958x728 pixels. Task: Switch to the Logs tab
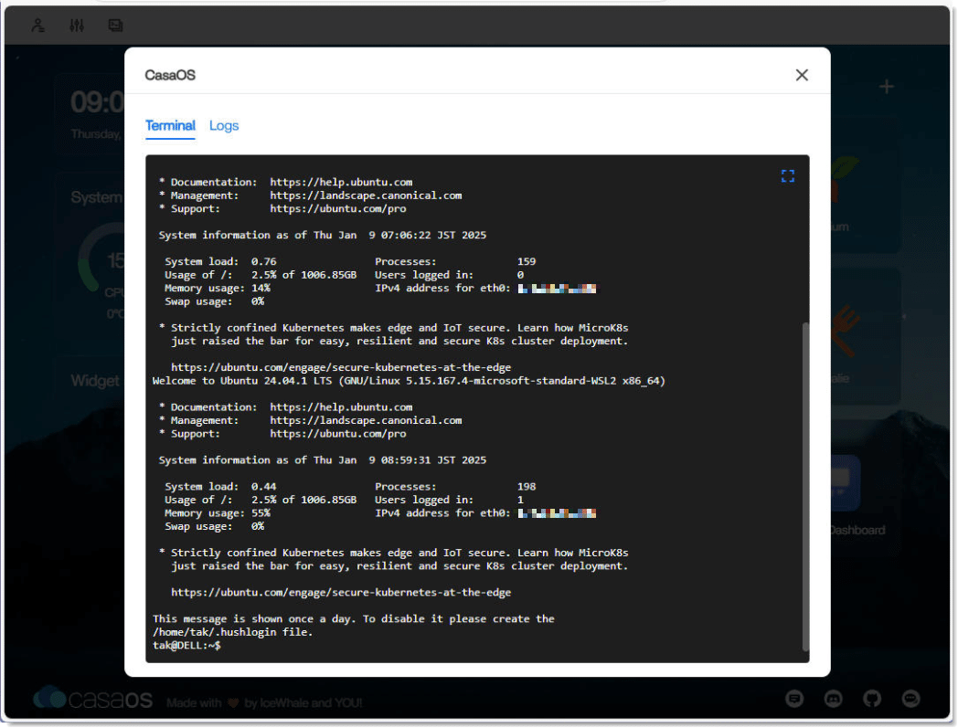pos(224,126)
